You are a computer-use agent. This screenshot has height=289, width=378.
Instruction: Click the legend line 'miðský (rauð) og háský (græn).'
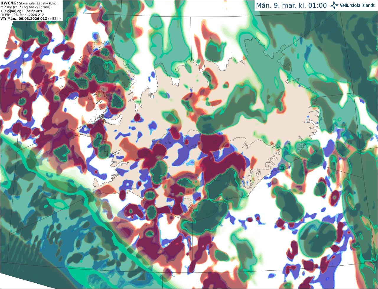[26, 7]
